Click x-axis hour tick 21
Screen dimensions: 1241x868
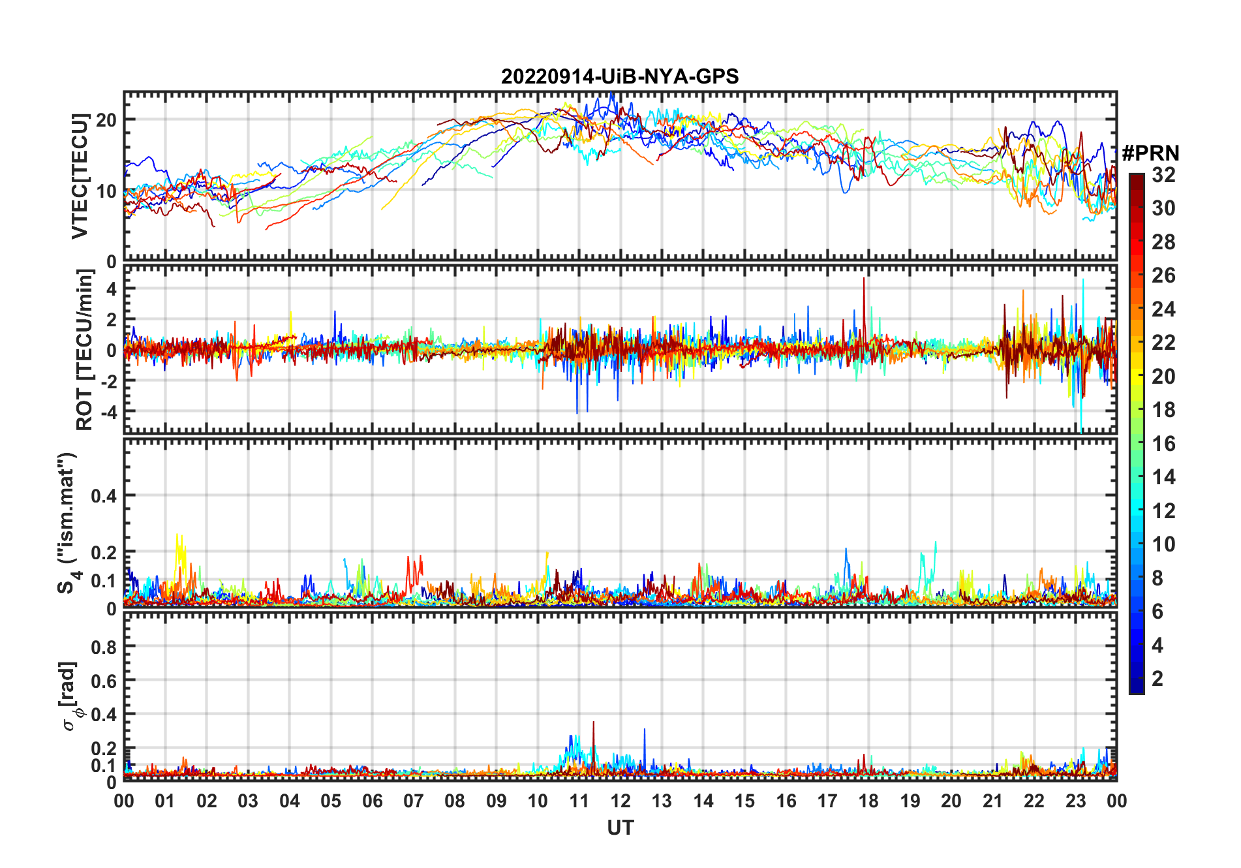pyautogui.click(x=992, y=801)
